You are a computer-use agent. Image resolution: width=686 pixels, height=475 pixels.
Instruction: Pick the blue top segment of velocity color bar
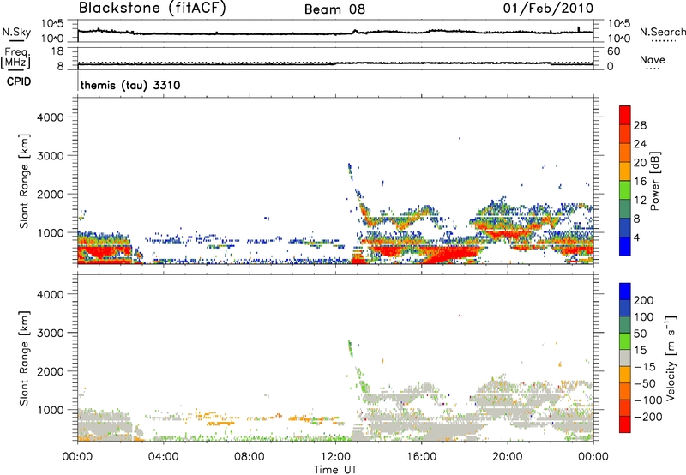tap(625, 292)
